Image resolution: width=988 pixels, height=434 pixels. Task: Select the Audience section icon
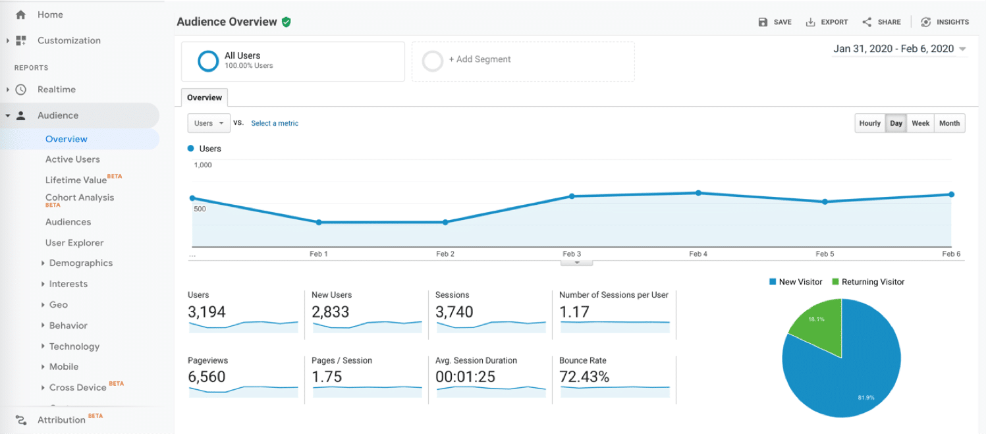(20, 115)
